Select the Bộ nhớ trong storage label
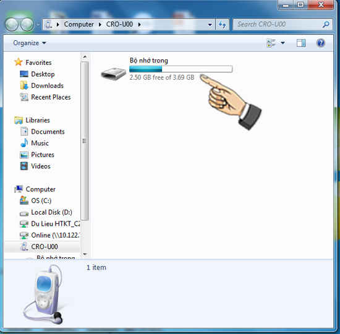340x334 pixels. pos(149,61)
